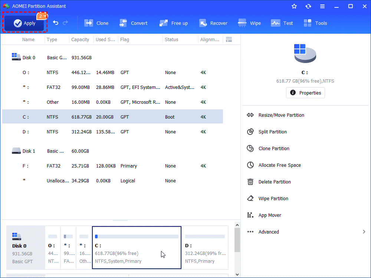371x278 pixels.
Task: Open the Wipe tool
Action: pyautogui.click(x=249, y=23)
